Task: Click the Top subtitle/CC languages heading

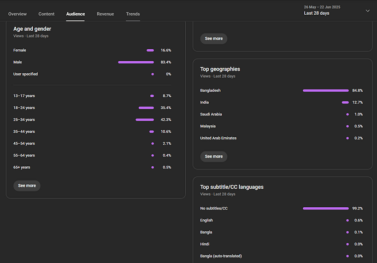Action: 232,187
